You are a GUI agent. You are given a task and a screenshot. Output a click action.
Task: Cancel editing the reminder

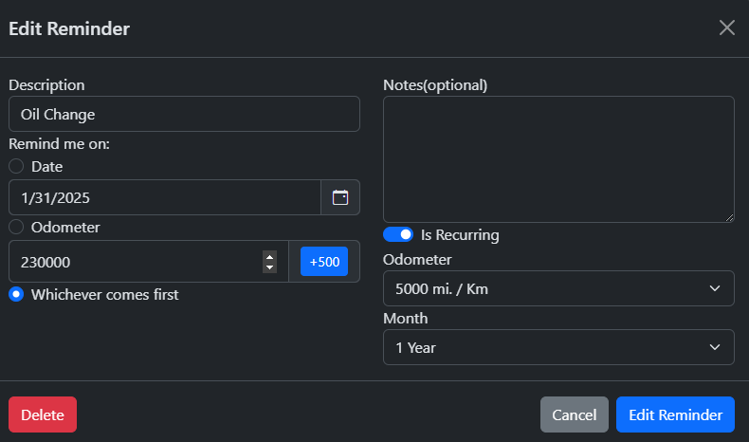575,414
